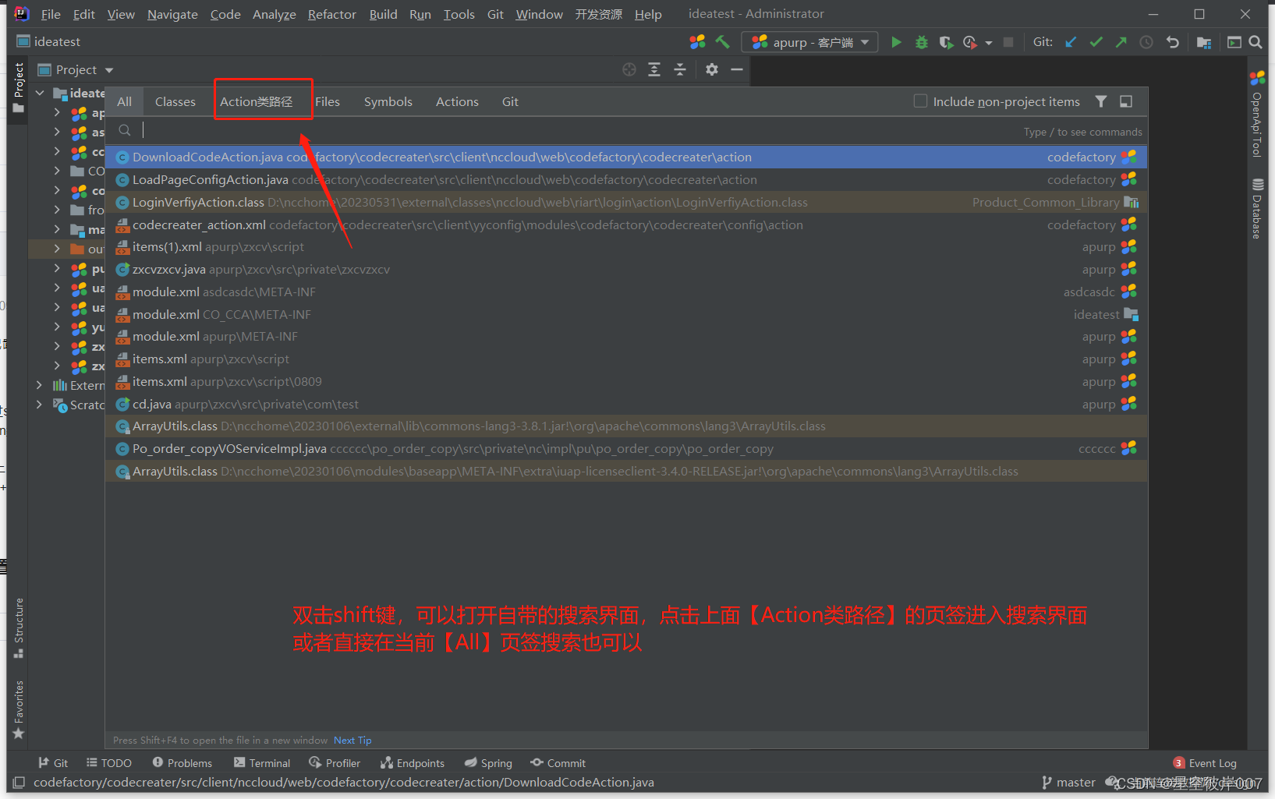Show Git history with the clock icon

coord(1146,42)
